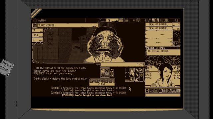Click the first log line about shopping DOOM
The image size is (213, 119).
88,88
